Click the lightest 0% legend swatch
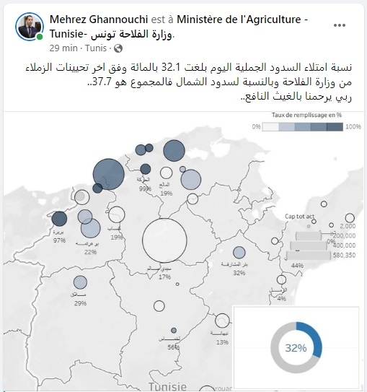 tap(270, 127)
